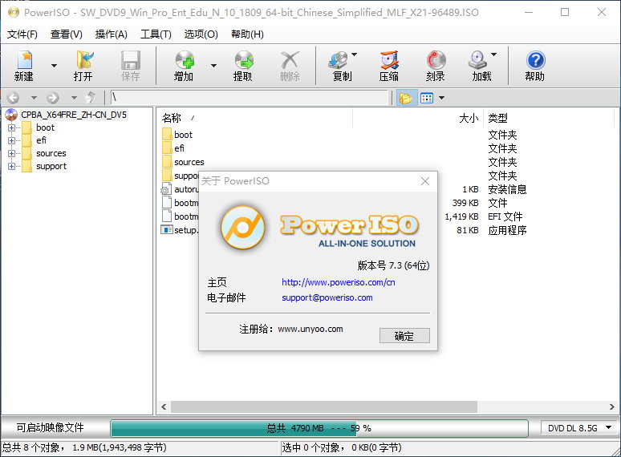Click the path address field
The width and height of the screenshot is (621, 457).
[249, 97]
